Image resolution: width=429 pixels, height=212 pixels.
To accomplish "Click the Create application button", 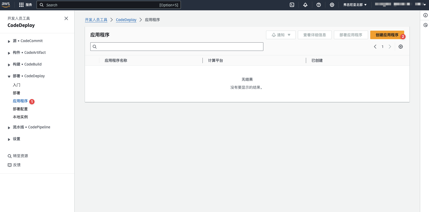I will coord(387,35).
